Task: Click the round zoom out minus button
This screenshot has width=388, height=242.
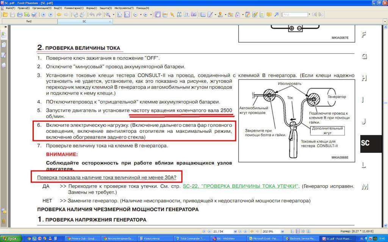Action: point(135,15)
